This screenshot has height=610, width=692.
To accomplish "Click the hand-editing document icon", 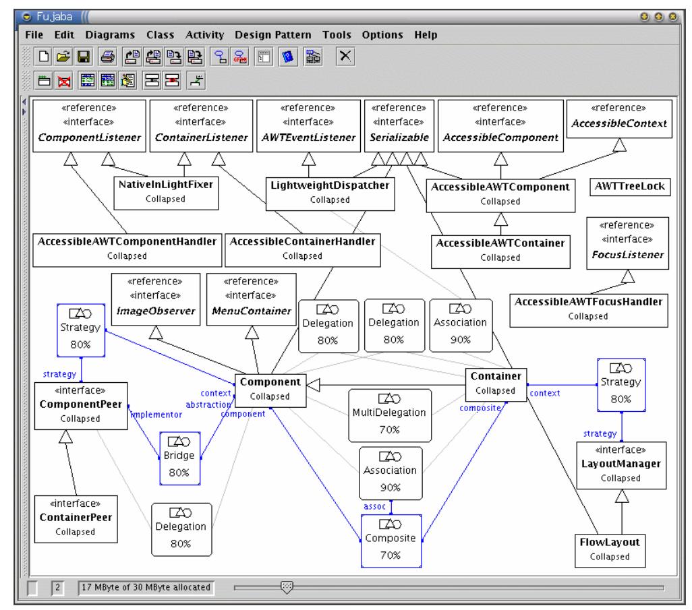I will point(128,81).
